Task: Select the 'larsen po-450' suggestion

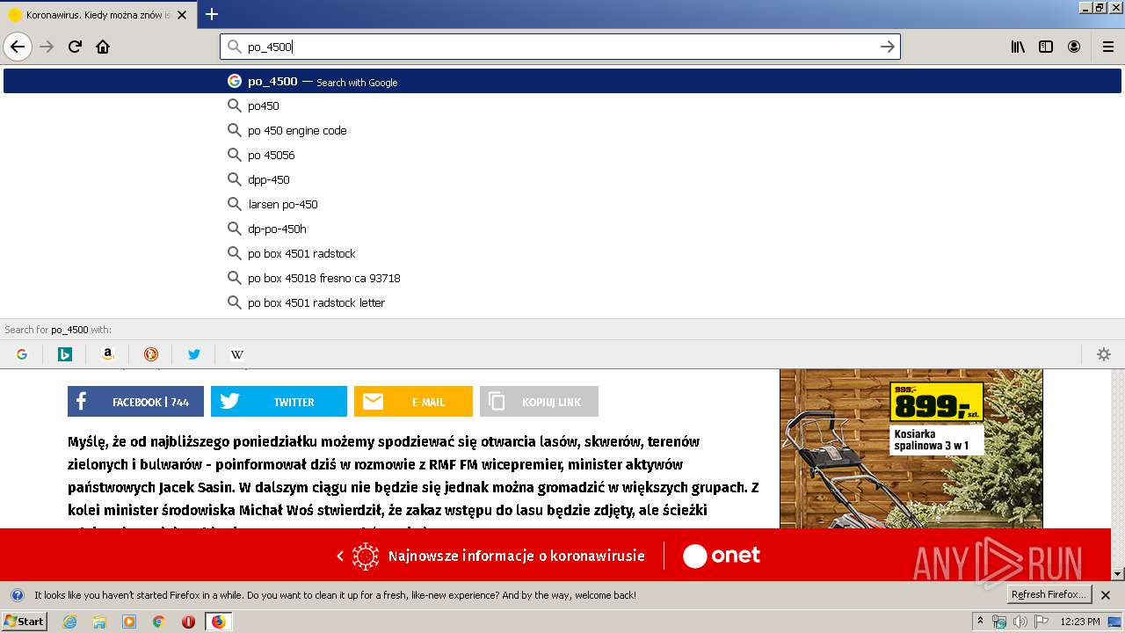Action: point(562,204)
